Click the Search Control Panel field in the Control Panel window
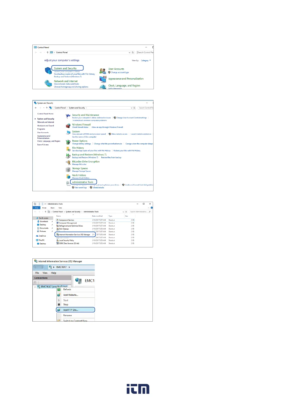 (145, 52)
